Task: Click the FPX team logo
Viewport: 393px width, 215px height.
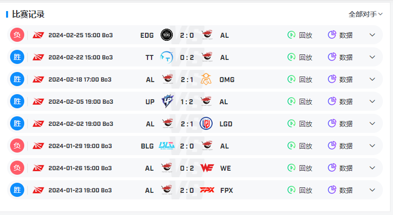Action: 207,190
